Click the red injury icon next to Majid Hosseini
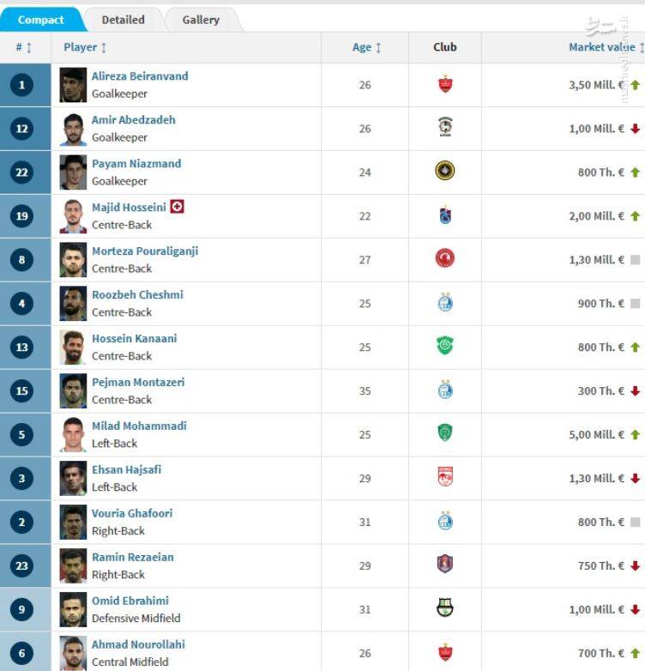The height and width of the screenshot is (671, 645). coord(177,207)
